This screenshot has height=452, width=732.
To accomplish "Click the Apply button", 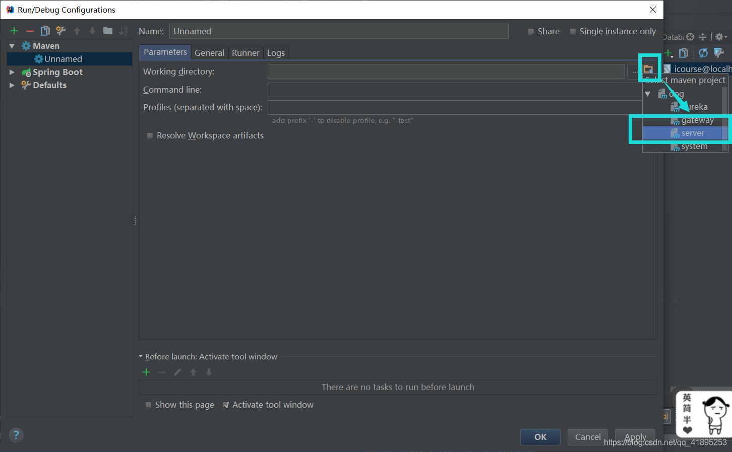I will tap(635, 437).
